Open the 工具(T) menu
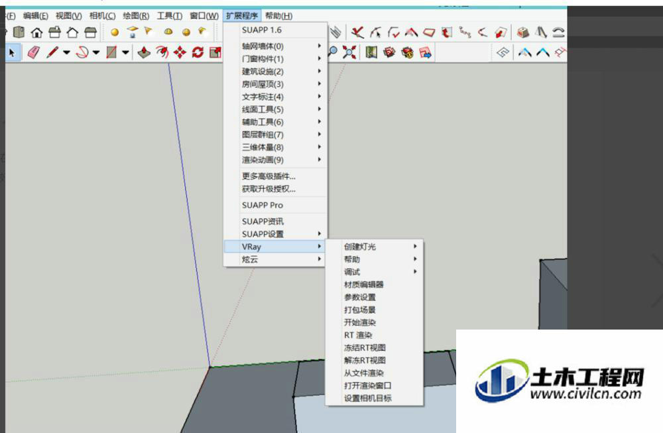 (x=170, y=16)
